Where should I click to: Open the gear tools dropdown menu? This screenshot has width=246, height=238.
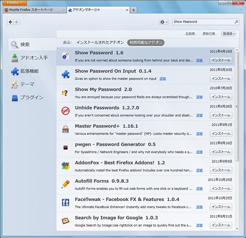[163, 22]
